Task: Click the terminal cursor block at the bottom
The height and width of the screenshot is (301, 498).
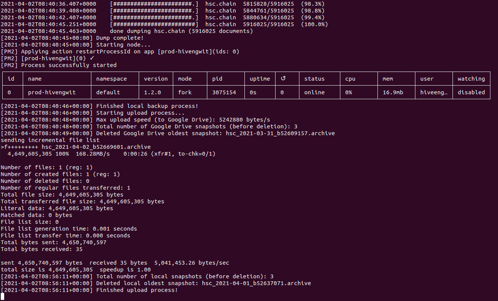Action: [x=2, y=297]
